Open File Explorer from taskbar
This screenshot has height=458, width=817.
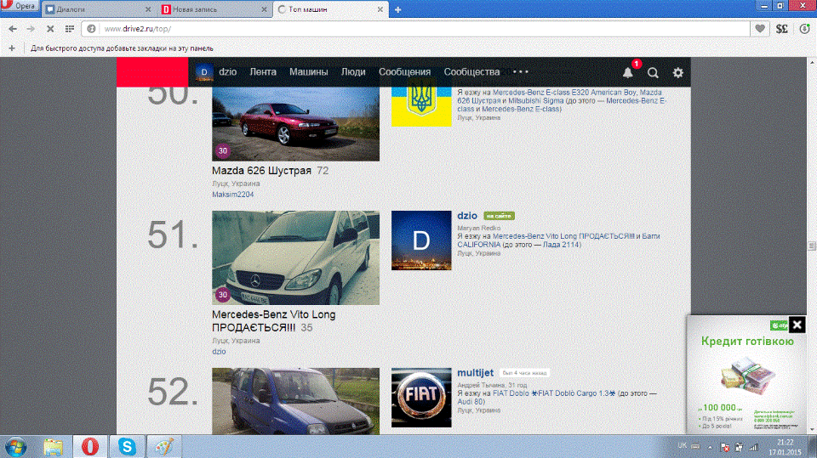pos(53,447)
